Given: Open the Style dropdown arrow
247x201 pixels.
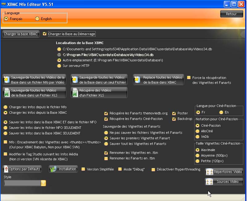Looking at the screenshot, I should [44, 183].
